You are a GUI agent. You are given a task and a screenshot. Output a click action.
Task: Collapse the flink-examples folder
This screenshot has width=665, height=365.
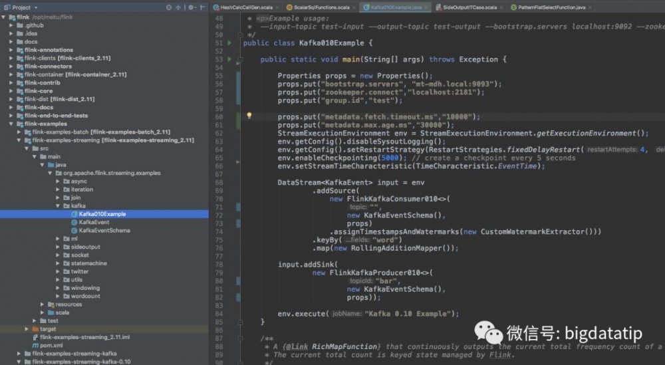click(x=11, y=124)
